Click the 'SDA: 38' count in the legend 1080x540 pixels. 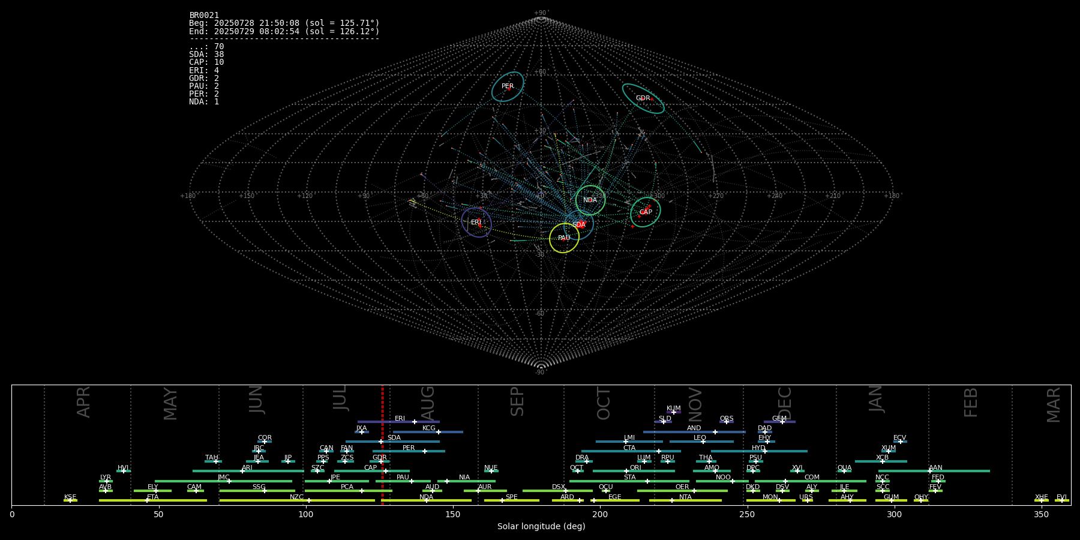(206, 55)
